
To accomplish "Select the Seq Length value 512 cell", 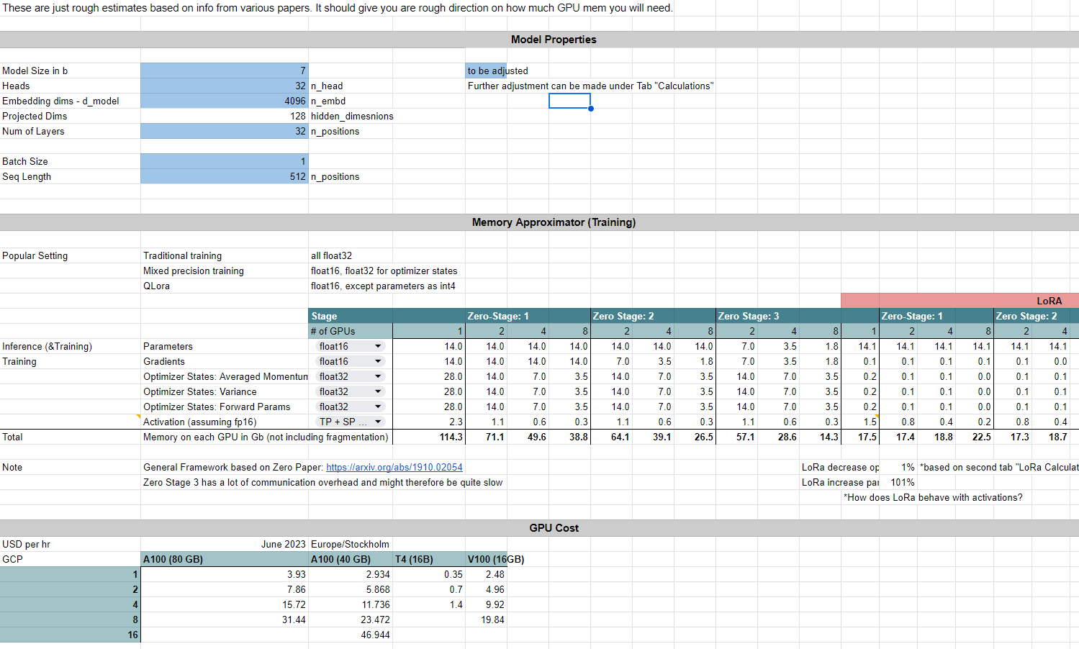I will coord(225,176).
